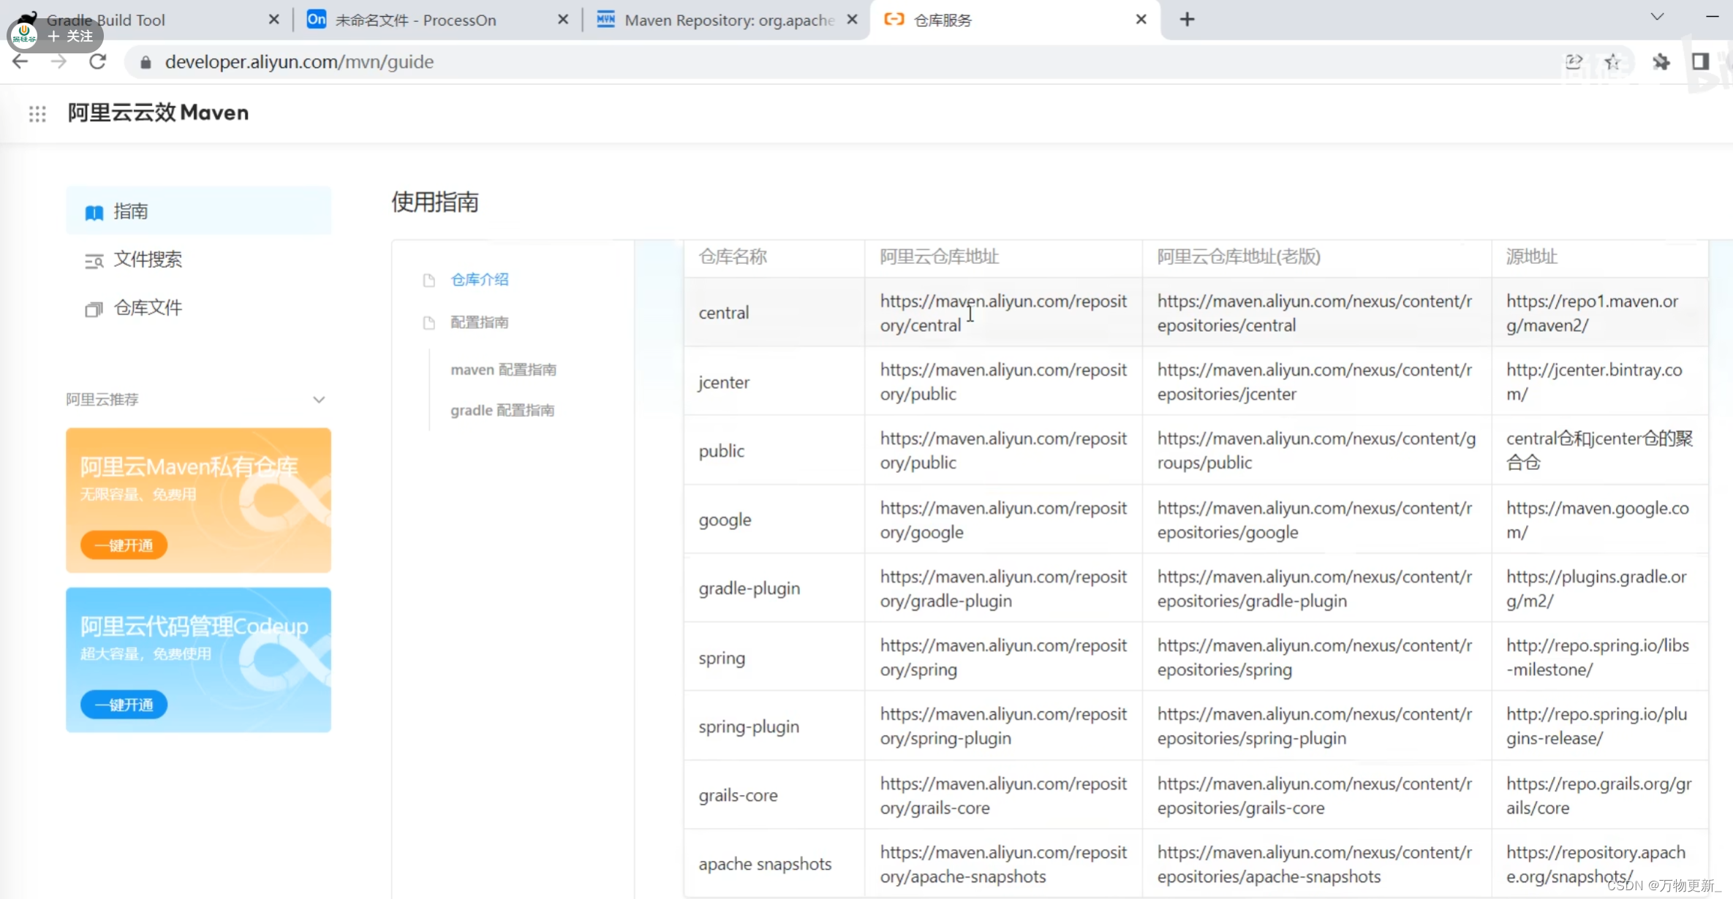The height and width of the screenshot is (899, 1733).
Task: Click 一键开通 on Codeup banner
Action: pos(124,705)
